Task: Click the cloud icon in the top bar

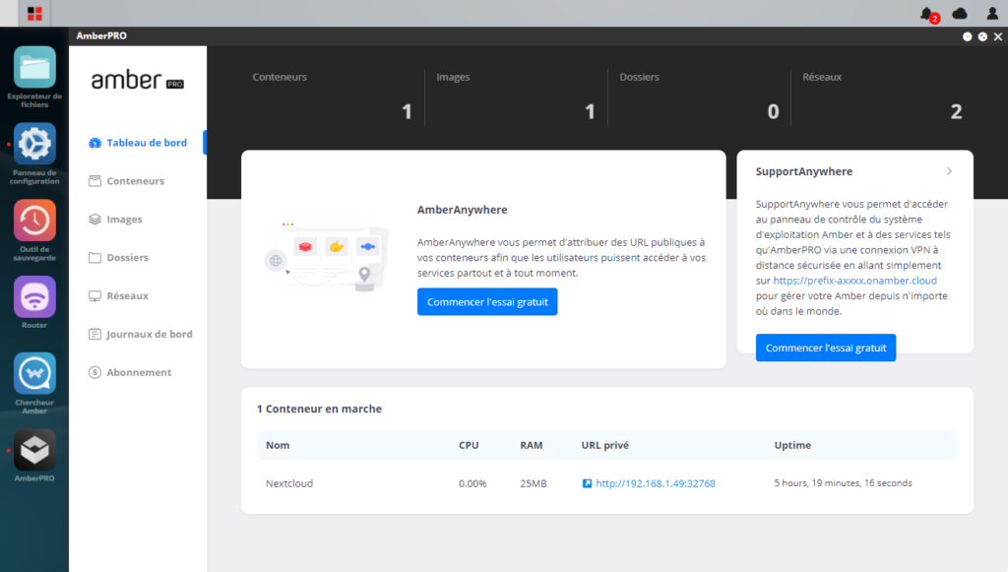Action: 959,13
